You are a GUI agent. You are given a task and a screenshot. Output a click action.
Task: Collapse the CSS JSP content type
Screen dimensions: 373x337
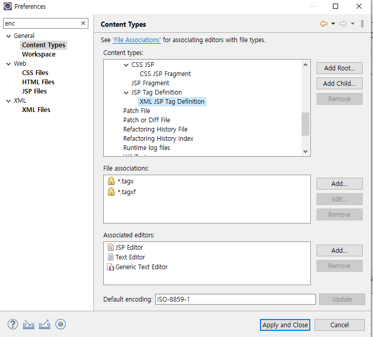126,65
